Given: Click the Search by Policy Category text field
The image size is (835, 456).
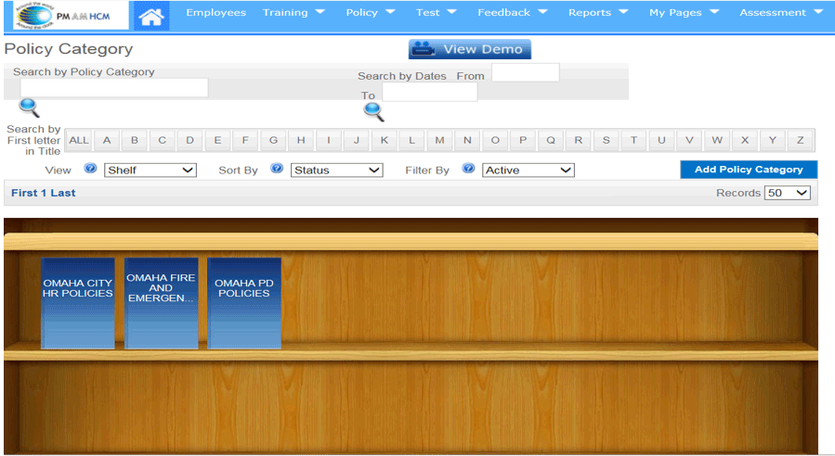Looking at the screenshot, I should [114, 87].
